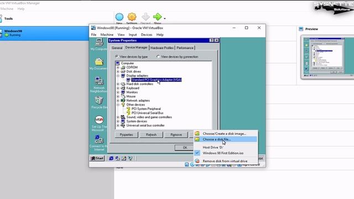This screenshot has width=354, height=199.
Task: Expand the System devices tree node
Action: (x=118, y=121)
